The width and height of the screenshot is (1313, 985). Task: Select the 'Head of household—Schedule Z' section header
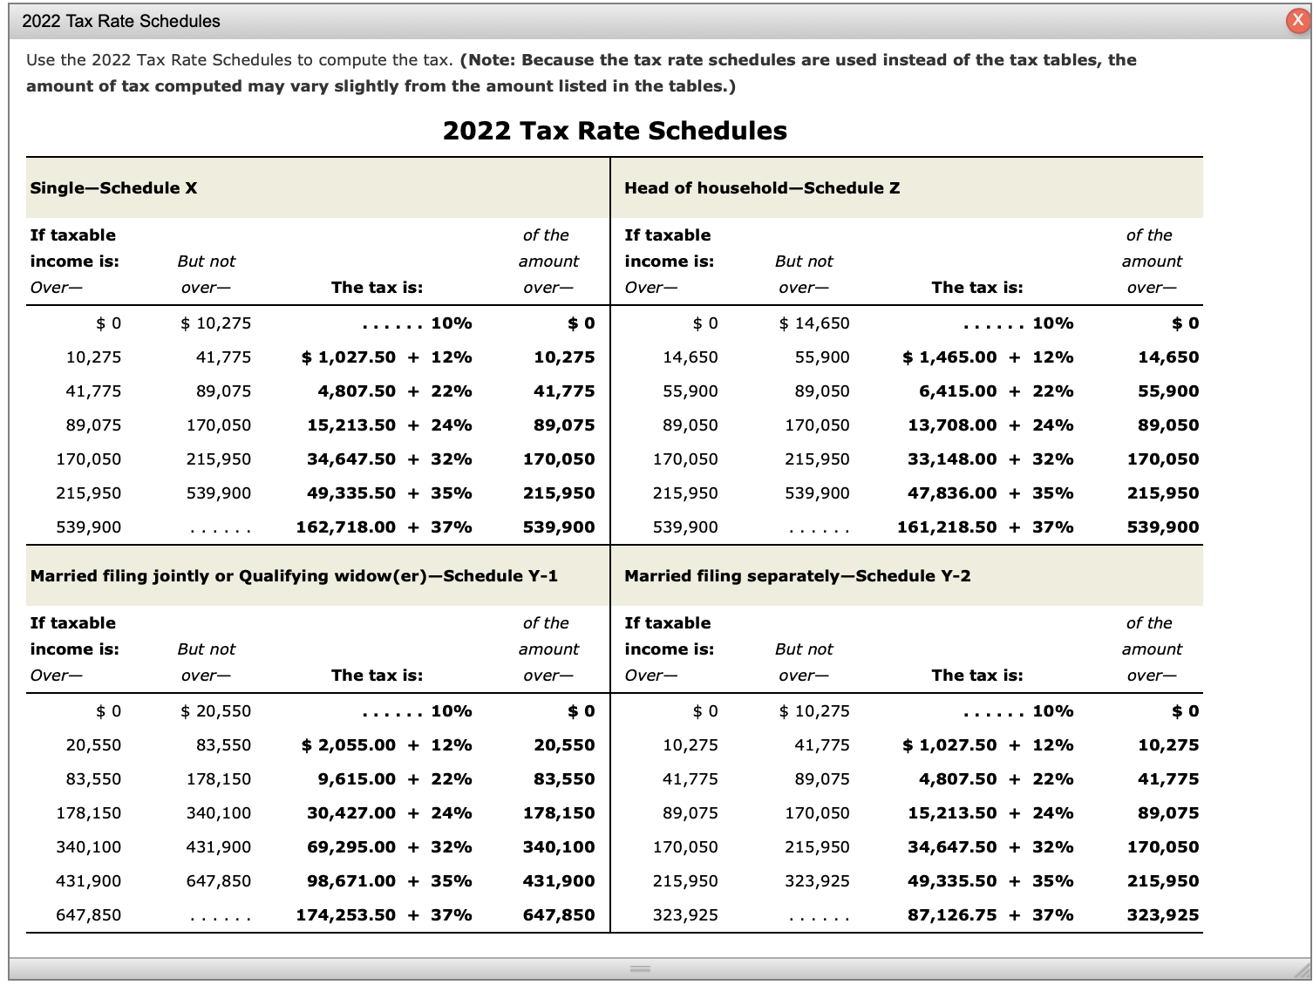[x=762, y=188]
